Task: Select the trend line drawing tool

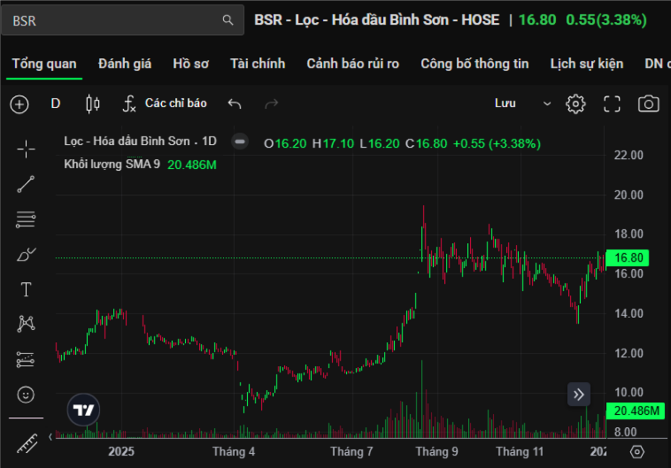Action: click(x=27, y=184)
